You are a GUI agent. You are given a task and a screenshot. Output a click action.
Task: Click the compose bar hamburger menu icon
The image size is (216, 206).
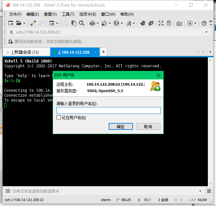(x=209, y=191)
